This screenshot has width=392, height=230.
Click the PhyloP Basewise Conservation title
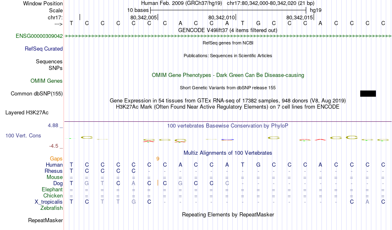click(228, 126)
